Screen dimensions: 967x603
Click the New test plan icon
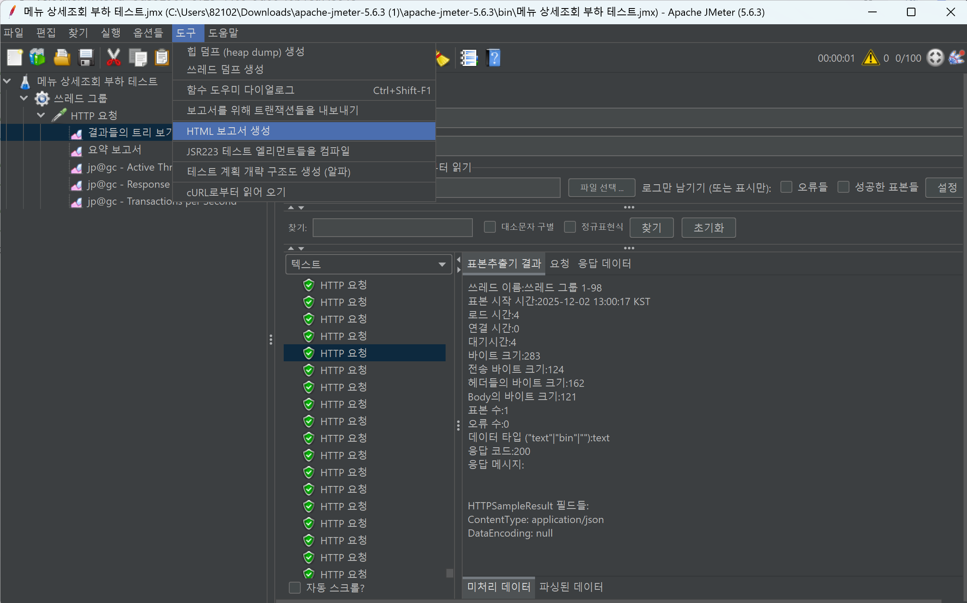click(x=14, y=57)
